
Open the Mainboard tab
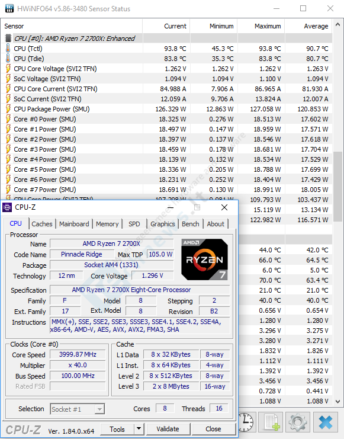[74, 224]
